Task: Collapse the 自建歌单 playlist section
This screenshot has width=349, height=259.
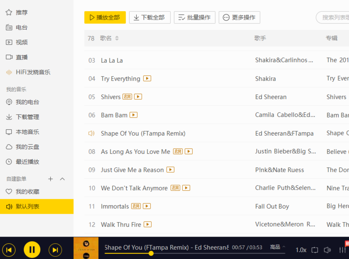Action: tap(62, 179)
